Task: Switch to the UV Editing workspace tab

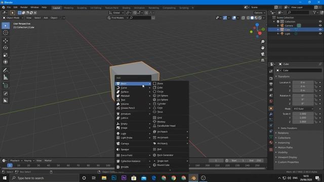Action: pos(96,8)
